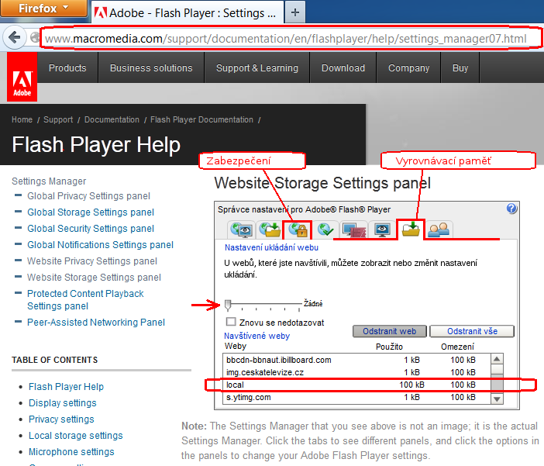Open Website Storage Settings panel sidebar link
Image resolution: width=544 pixels, height=466 pixels.
click(94, 278)
